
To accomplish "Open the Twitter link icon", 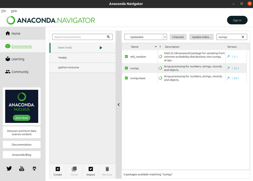I will click(9, 168).
